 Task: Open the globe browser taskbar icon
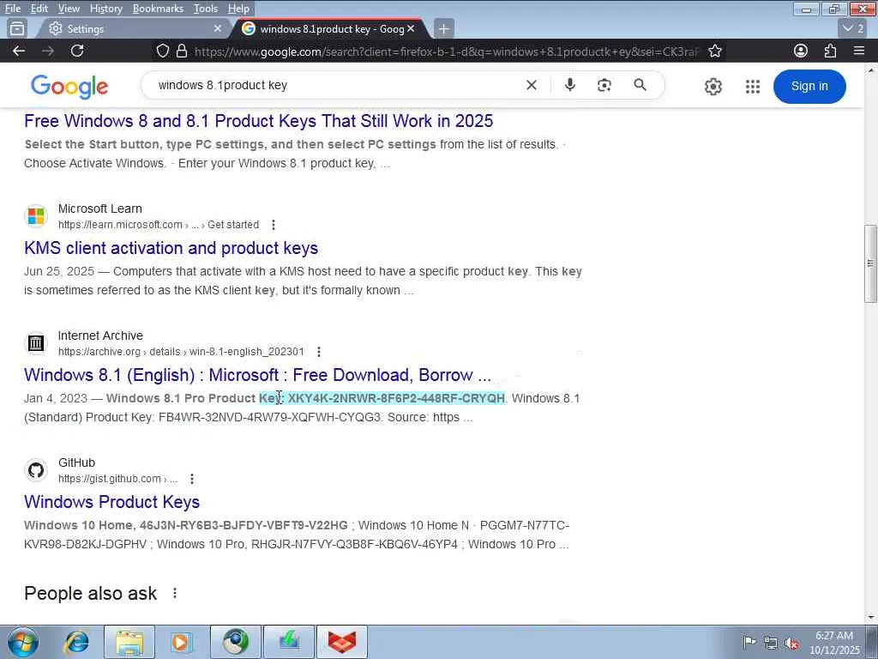pos(236,642)
